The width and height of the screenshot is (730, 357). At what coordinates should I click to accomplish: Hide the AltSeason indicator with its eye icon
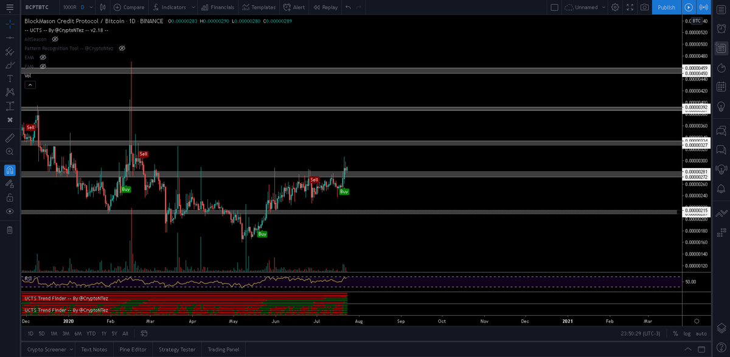pos(54,39)
